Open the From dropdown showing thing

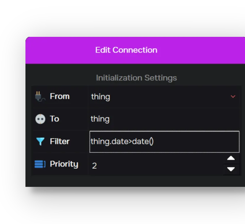164,97
